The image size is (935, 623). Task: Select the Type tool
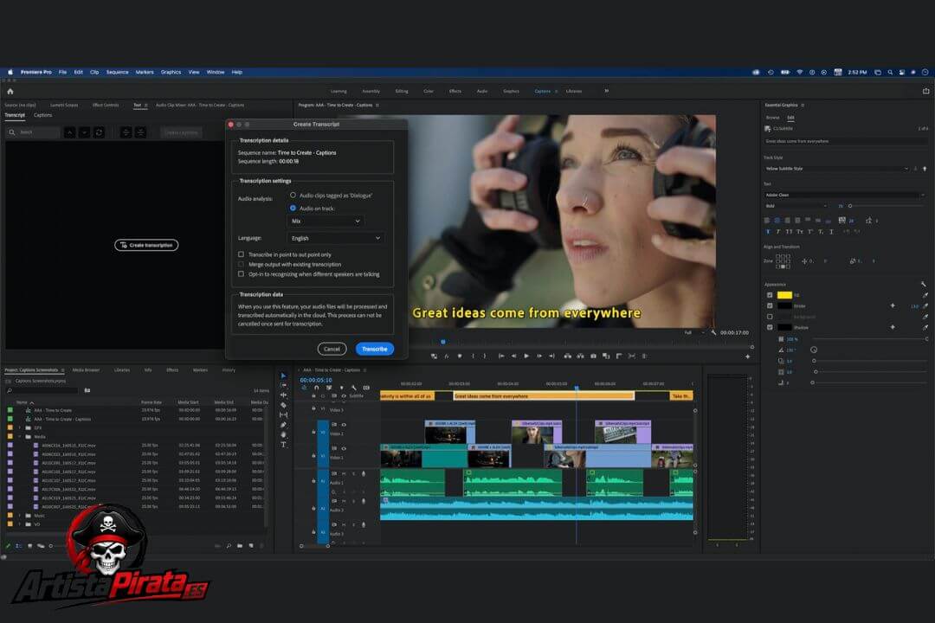coord(283,445)
